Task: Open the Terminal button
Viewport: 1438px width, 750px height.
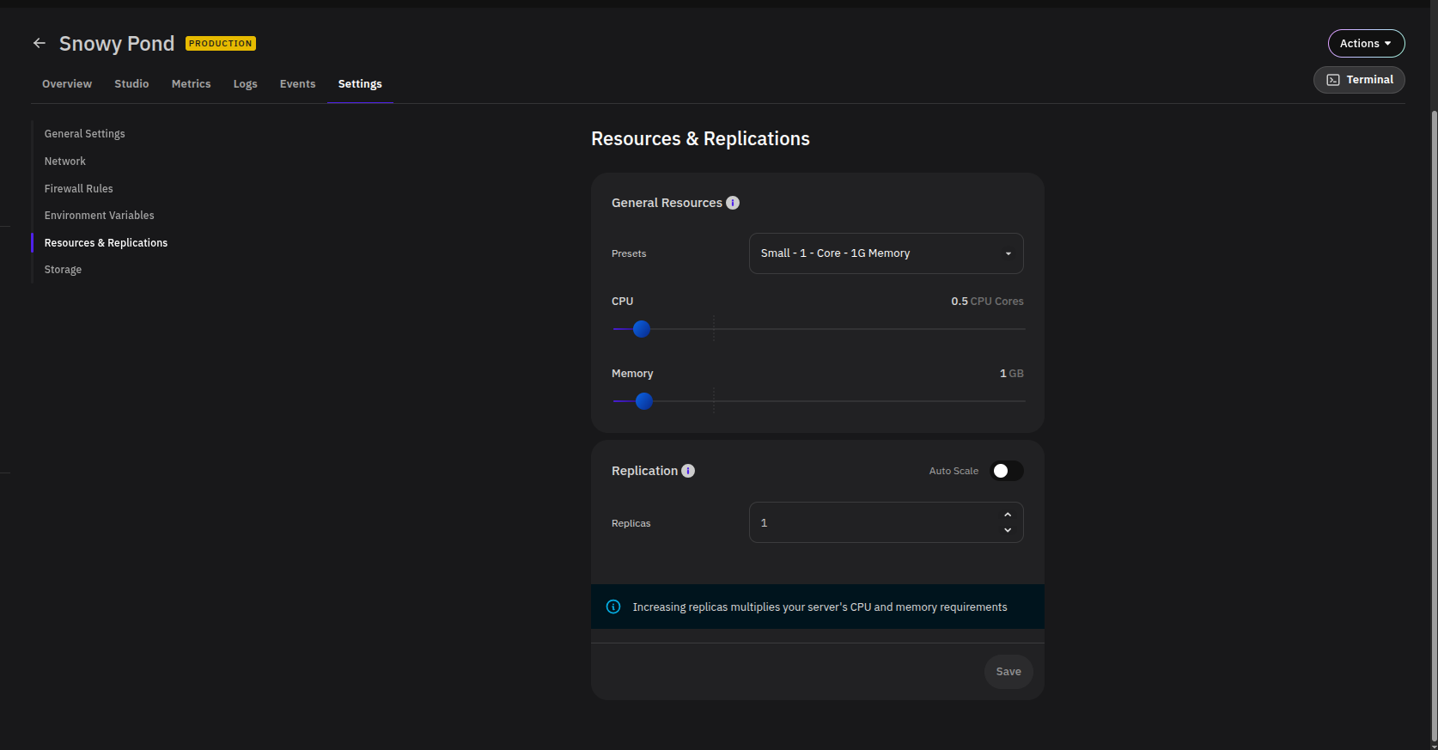Action: click(x=1359, y=80)
